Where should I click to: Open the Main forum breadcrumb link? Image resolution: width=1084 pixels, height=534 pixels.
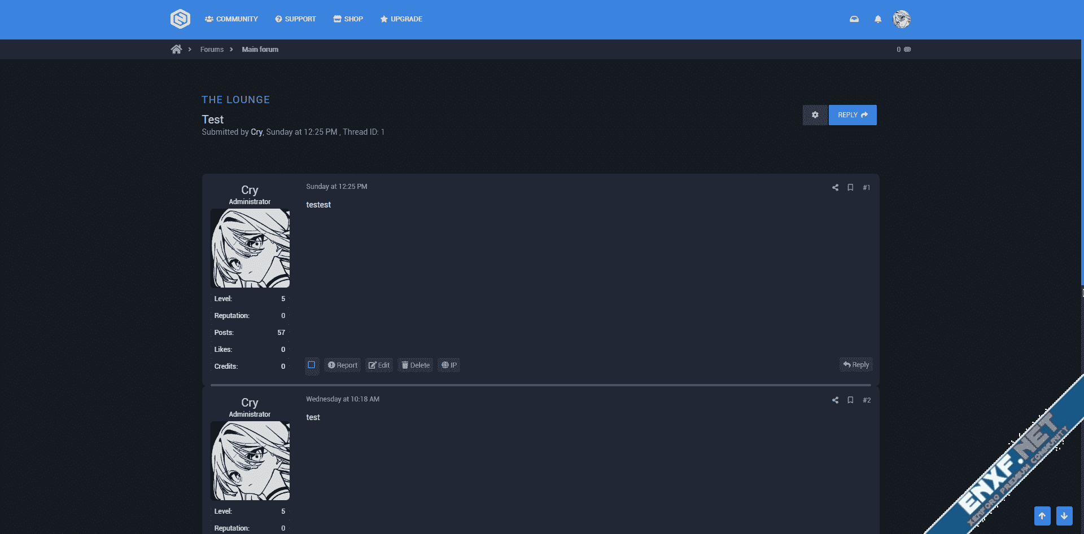[x=260, y=50]
